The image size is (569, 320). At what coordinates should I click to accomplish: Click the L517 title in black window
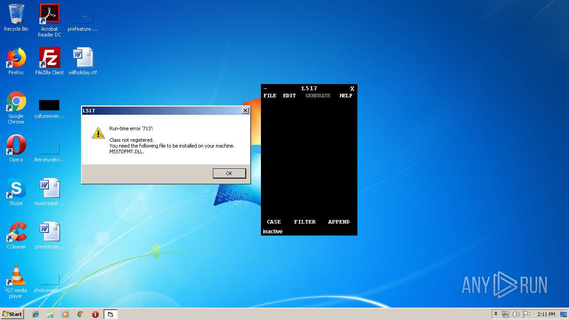(309, 88)
